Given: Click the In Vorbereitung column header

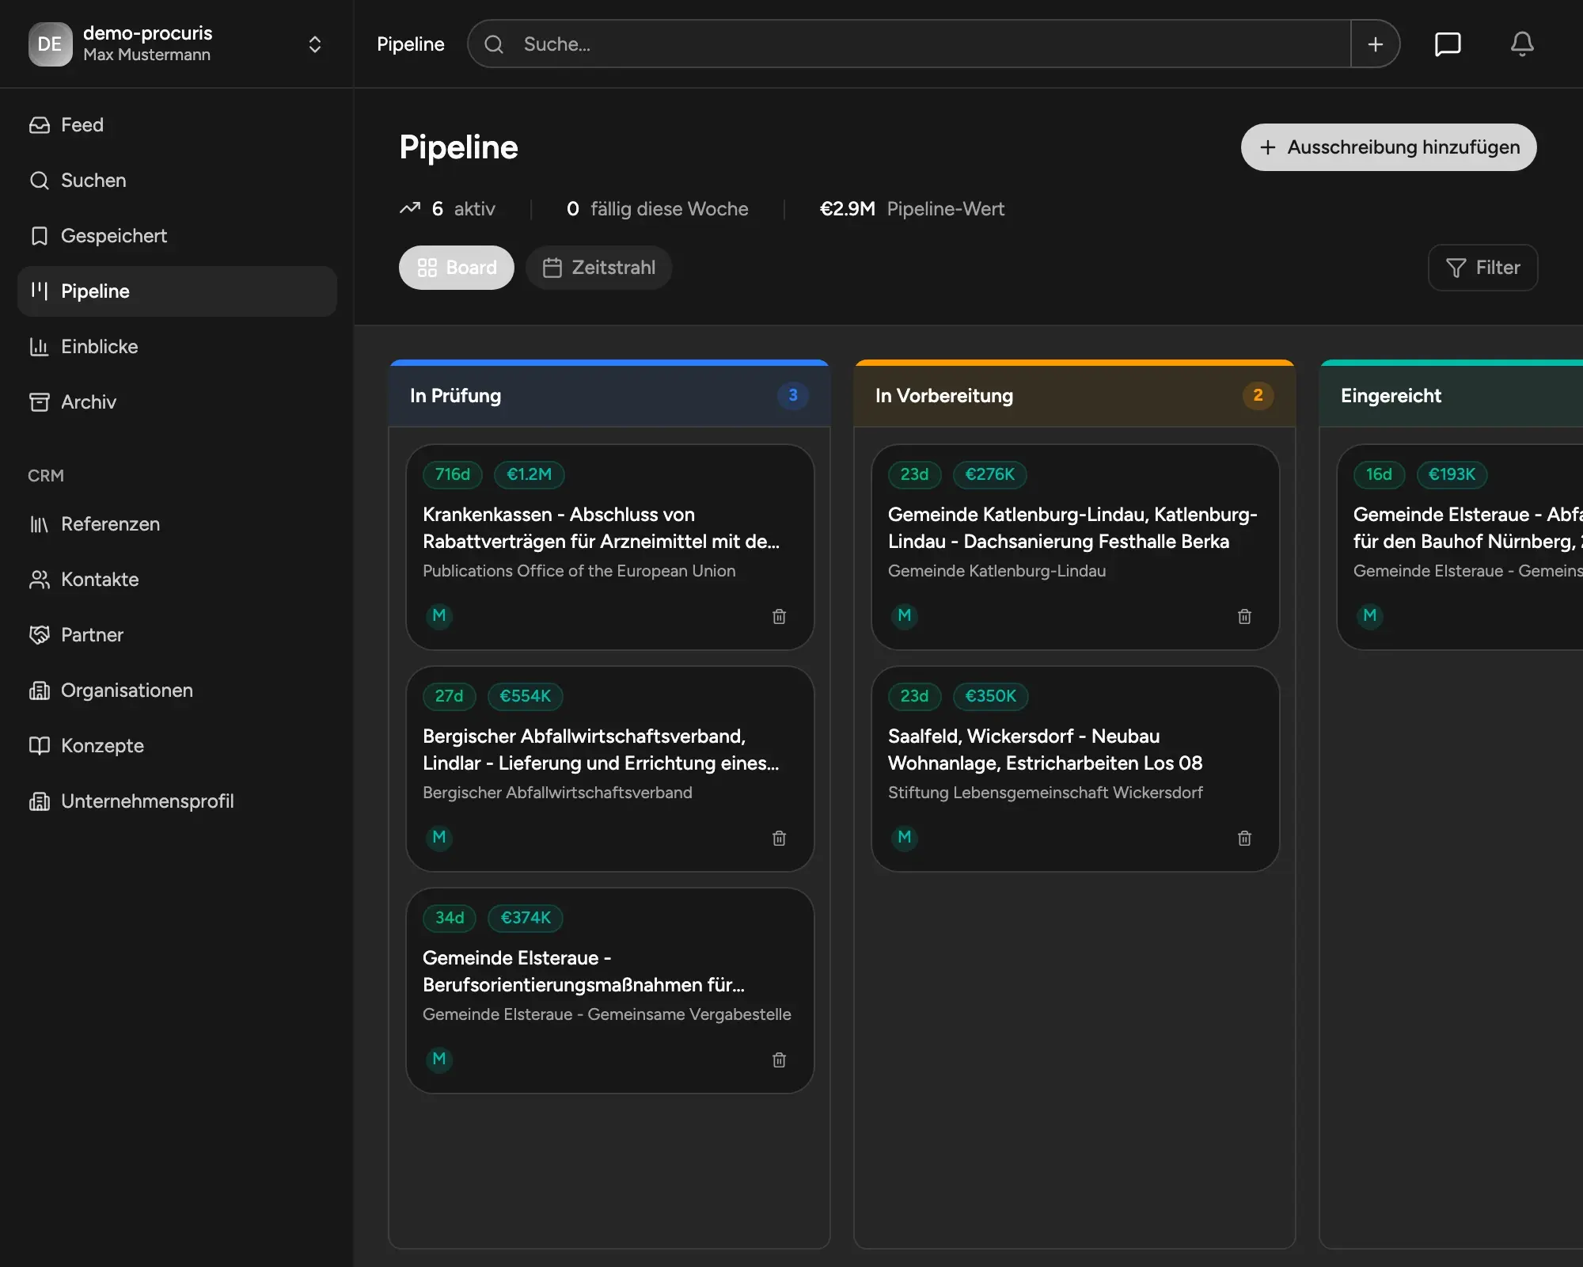Looking at the screenshot, I should [1075, 396].
